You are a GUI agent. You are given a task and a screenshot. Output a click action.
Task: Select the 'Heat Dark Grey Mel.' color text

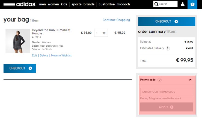point(52,46)
